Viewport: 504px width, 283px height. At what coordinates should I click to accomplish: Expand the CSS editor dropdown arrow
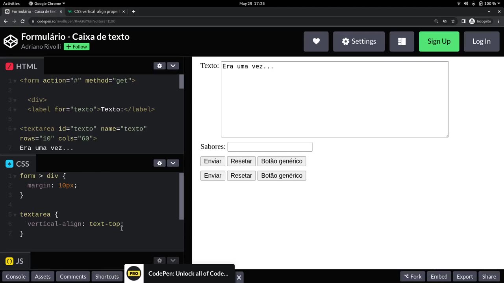(173, 163)
